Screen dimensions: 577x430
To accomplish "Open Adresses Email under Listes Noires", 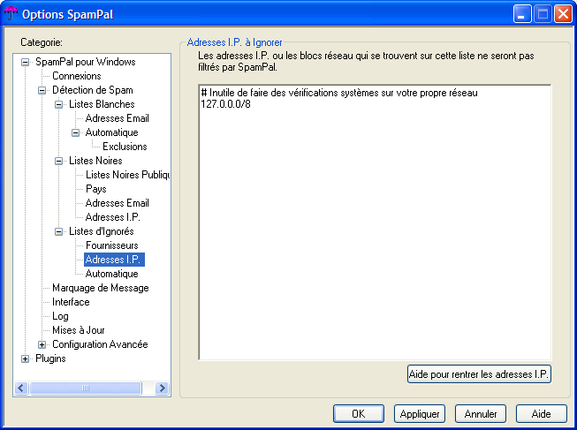I will point(117,203).
